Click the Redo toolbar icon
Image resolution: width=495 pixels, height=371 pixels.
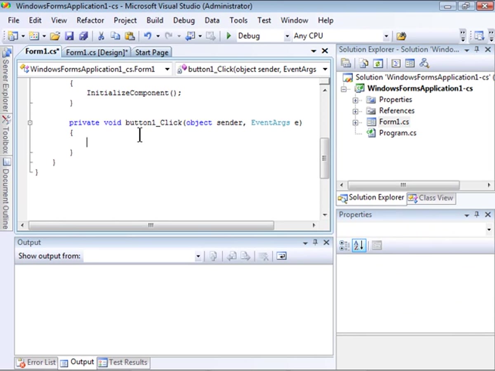[x=168, y=36]
